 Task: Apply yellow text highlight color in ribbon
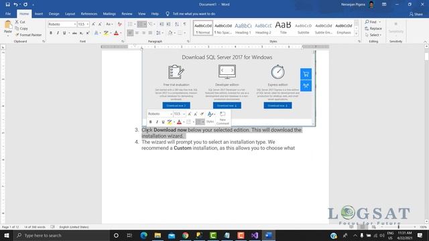coord(106,33)
